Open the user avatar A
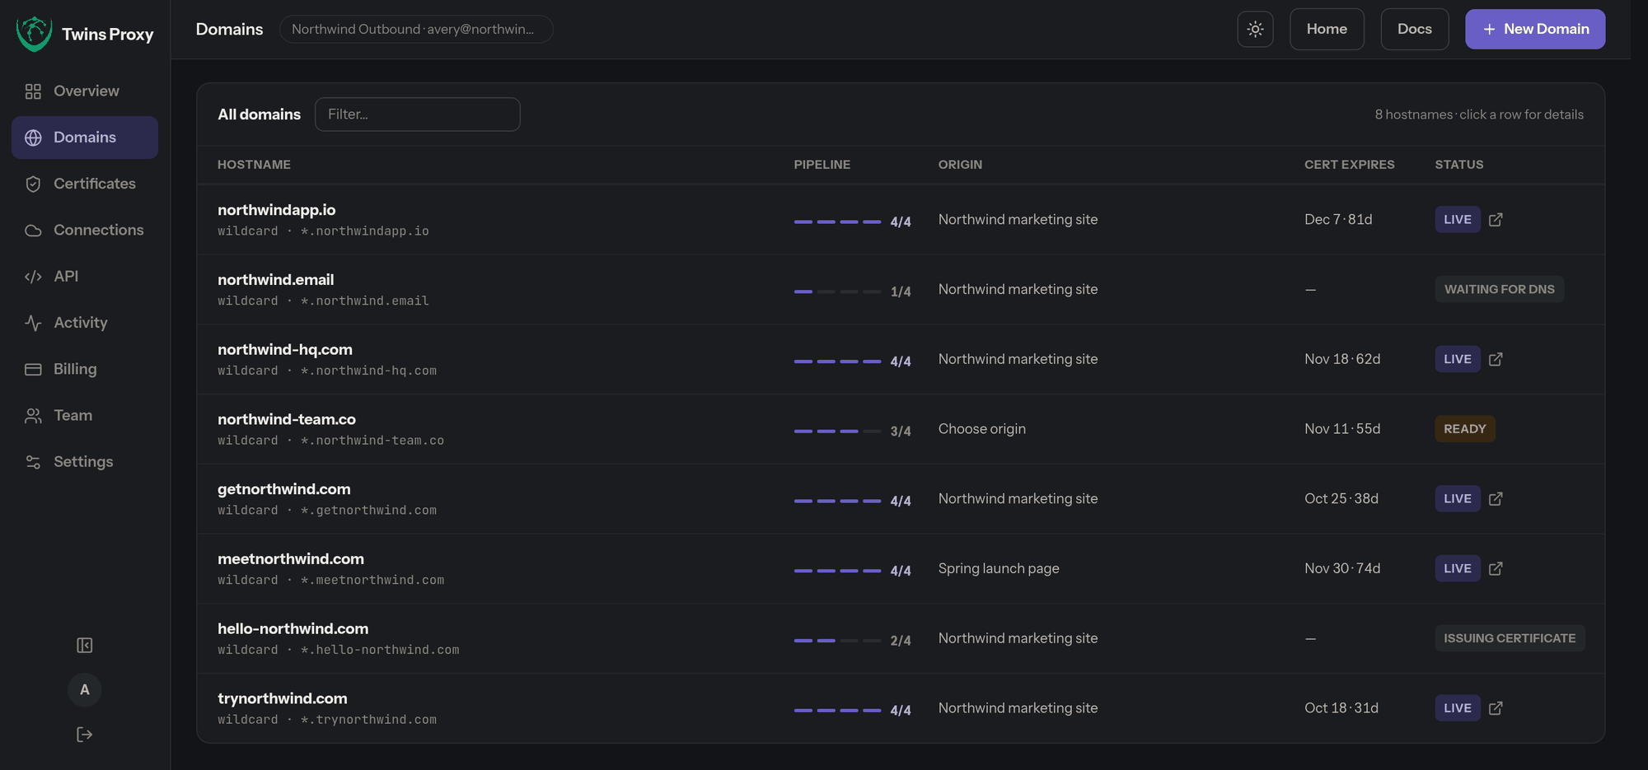The image size is (1648, 770). 84,689
